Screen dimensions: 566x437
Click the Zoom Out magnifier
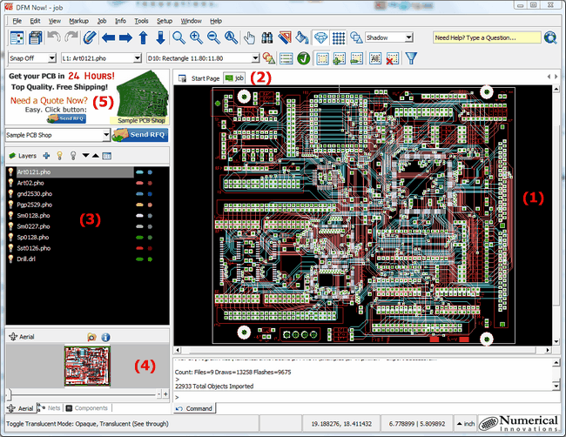[213, 37]
